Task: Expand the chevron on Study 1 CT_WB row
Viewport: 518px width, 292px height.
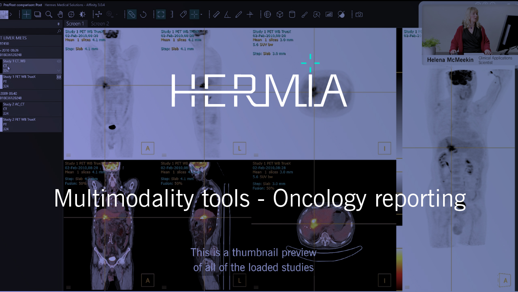Action: pyautogui.click(x=59, y=70)
